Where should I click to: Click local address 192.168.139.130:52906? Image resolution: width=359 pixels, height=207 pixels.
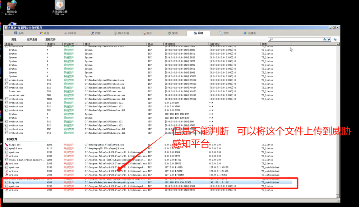[178, 183]
